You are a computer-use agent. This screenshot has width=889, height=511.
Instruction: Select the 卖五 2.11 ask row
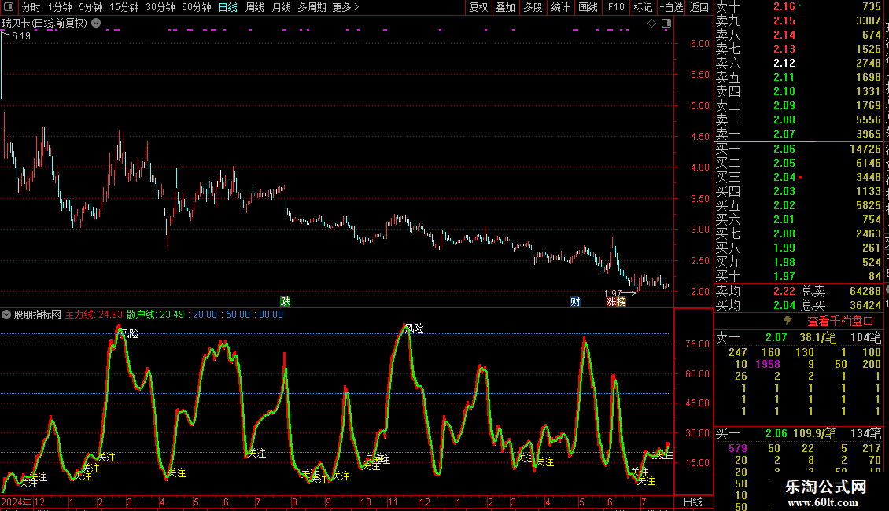pyautogui.click(x=799, y=77)
